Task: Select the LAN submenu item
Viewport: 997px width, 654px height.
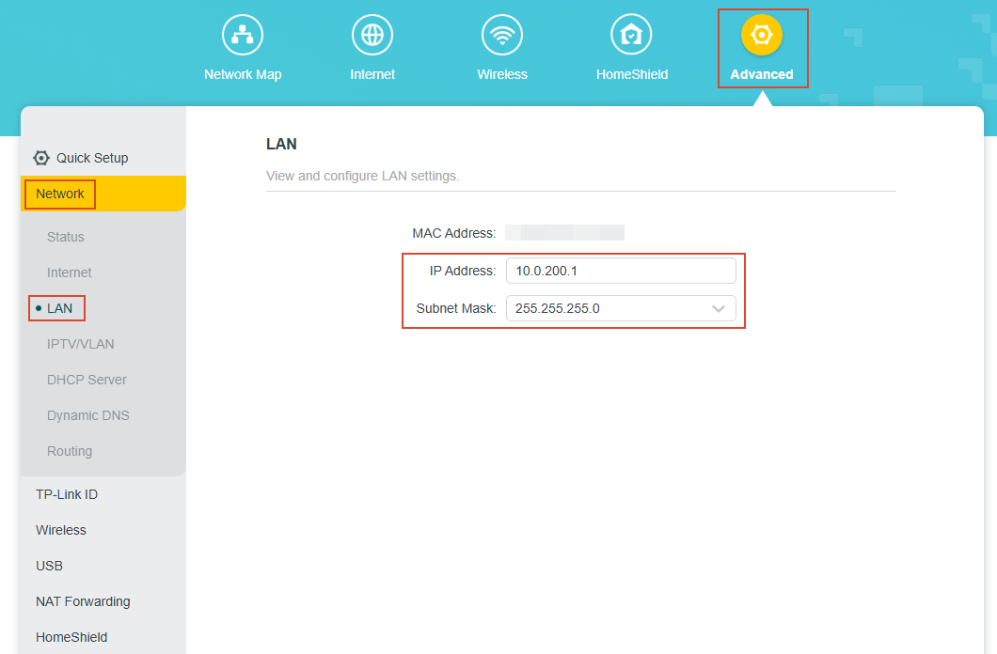Action: point(60,308)
